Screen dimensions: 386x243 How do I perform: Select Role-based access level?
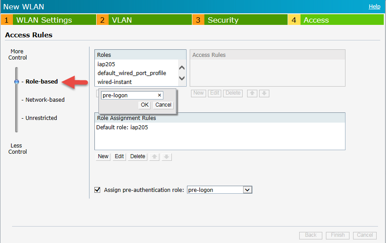pos(41,82)
